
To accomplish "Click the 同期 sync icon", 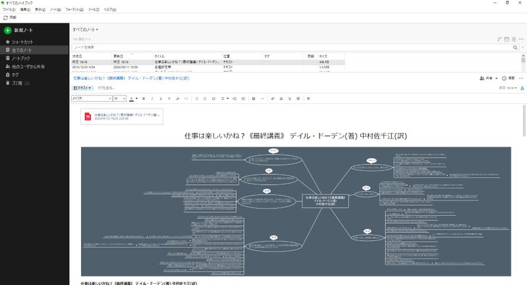I will 7,17.
